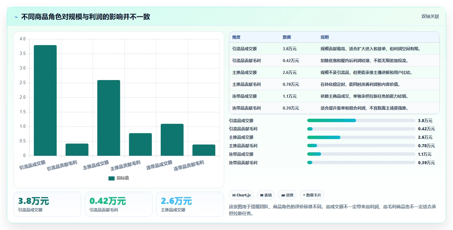The height and width of the screenshot is (230, 453).
Task: Click the 连带品贡献毛利 bar in chart
Action: click(204, 150)
